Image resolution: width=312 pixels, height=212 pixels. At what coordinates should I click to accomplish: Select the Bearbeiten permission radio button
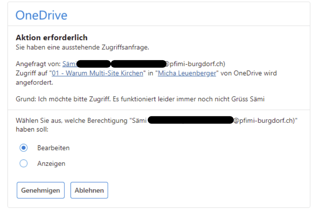coord(24,148)
